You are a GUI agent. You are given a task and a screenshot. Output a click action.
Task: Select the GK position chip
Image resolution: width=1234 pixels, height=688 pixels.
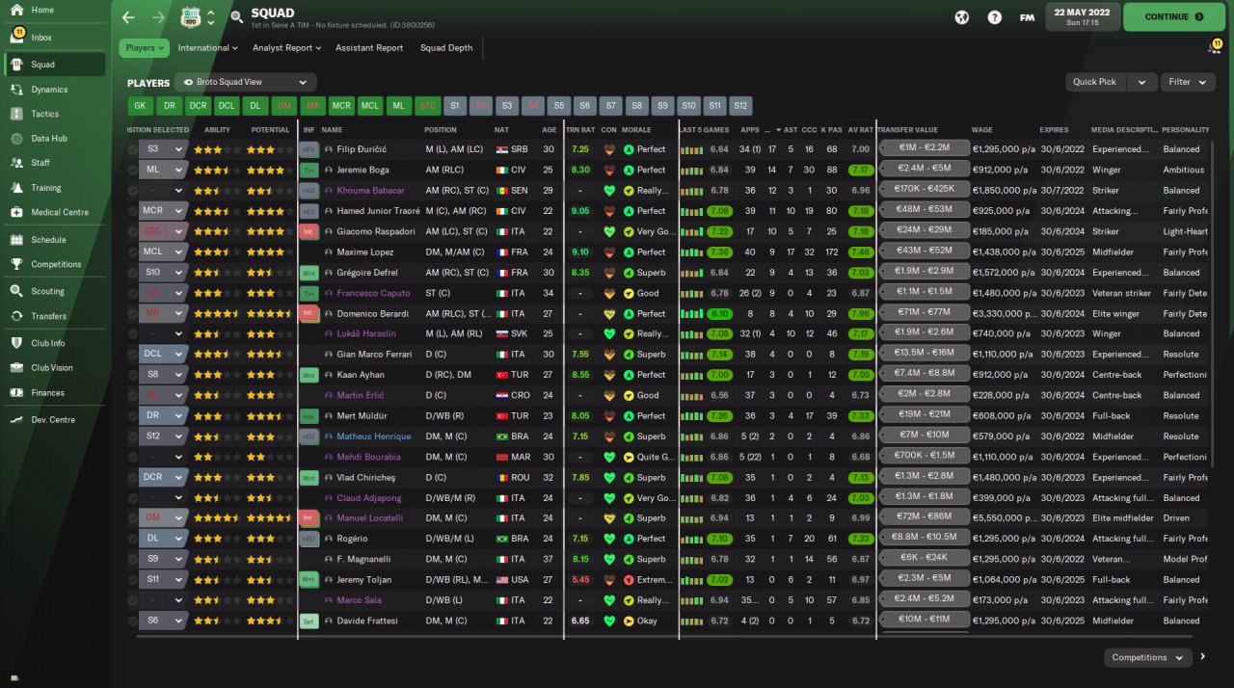tap(140, 106)
